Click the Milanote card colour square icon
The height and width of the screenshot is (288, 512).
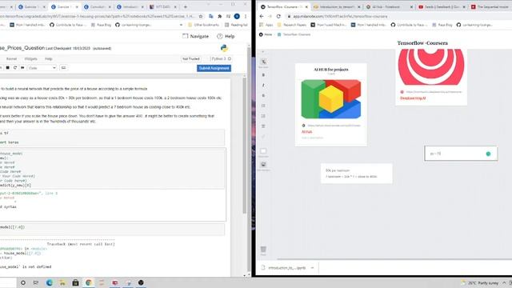tap(263, 151)
